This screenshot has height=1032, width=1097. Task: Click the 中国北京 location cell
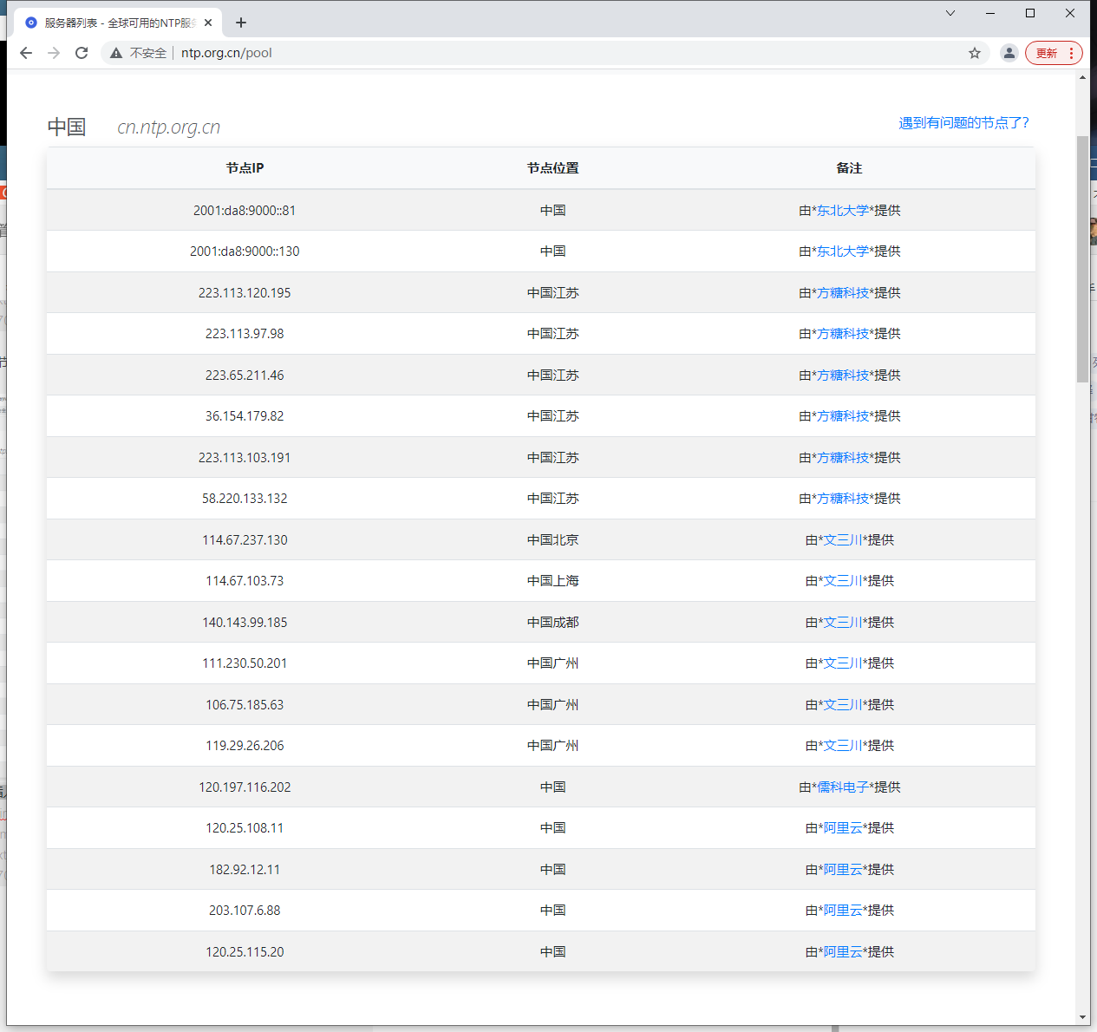point(552,540)
